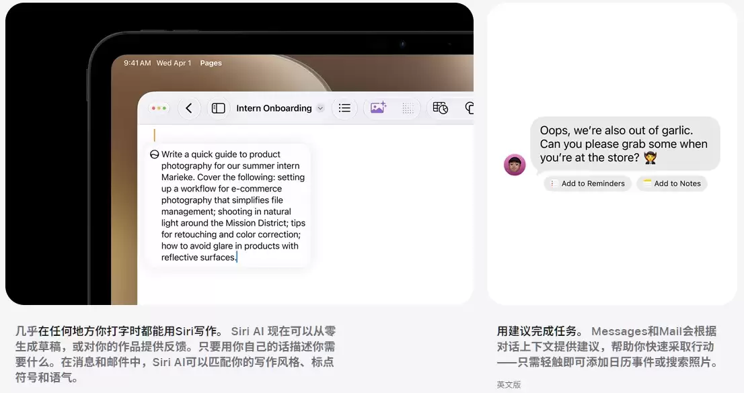Click the heading 用建议完成任务
This screenshot has width=744, height=393.
tap(540, 331)
